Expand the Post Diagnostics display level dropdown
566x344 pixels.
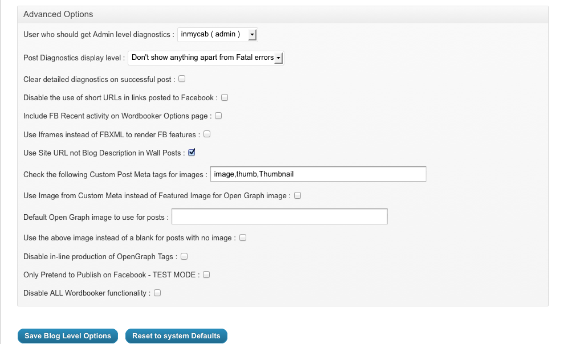206,58
